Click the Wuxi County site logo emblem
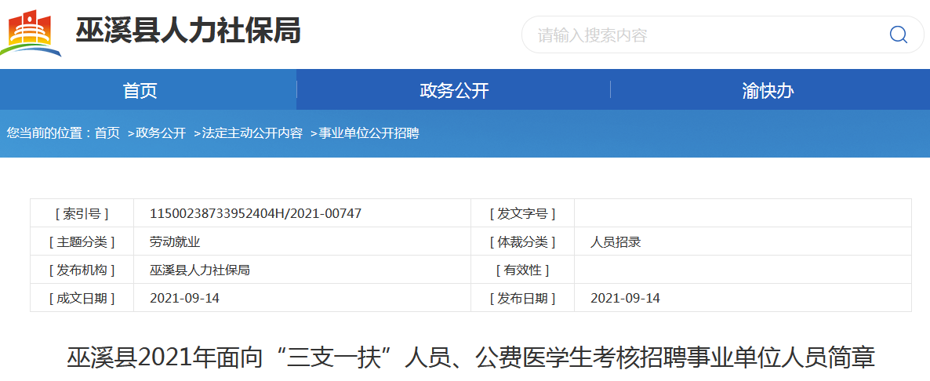This screenshot has height=381, width=930. coord(31,33)
